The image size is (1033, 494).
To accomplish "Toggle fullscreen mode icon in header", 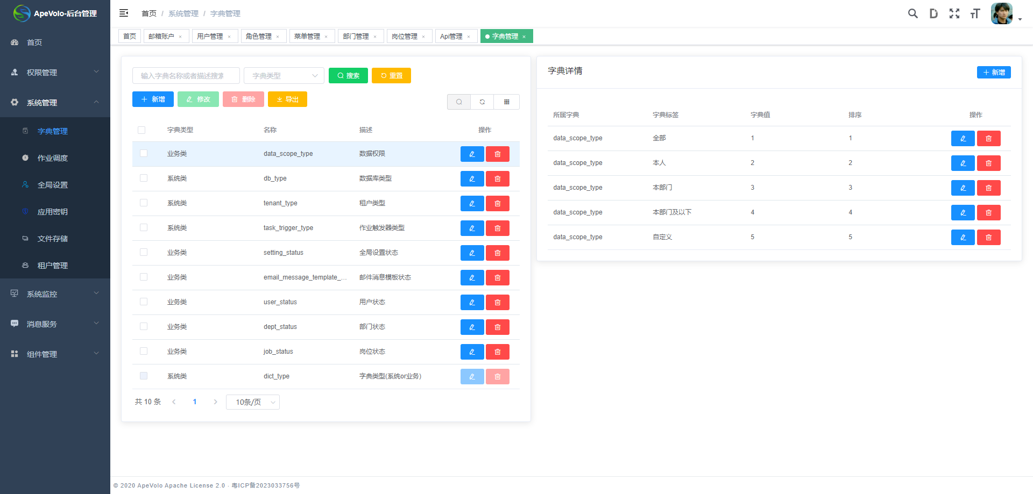I will click(x=954, y=13).
